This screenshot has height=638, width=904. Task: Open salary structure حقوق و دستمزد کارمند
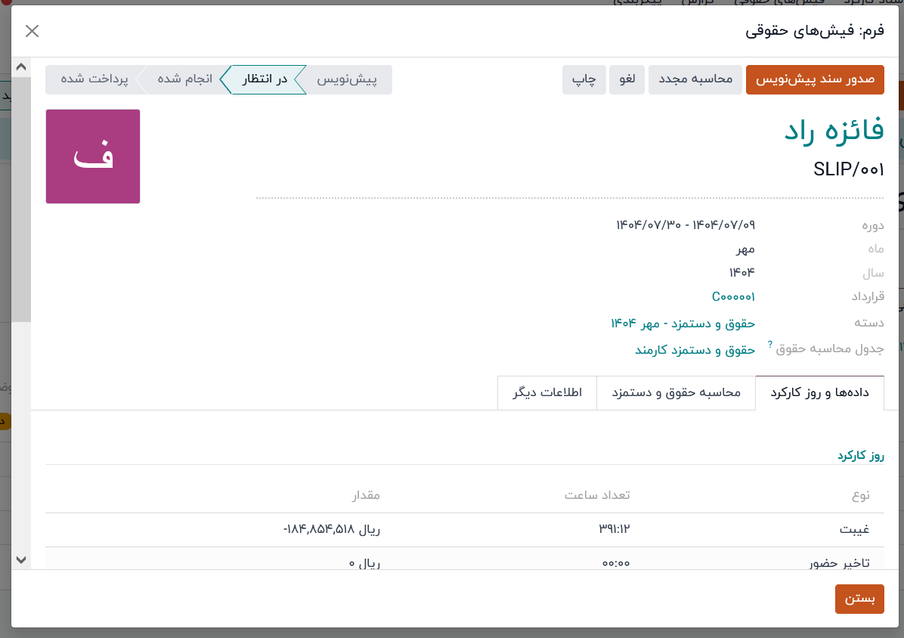(x=695, y=350)
